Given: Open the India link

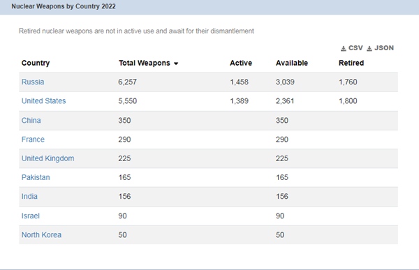Looking at the screenshot, I should click(29, 196).
